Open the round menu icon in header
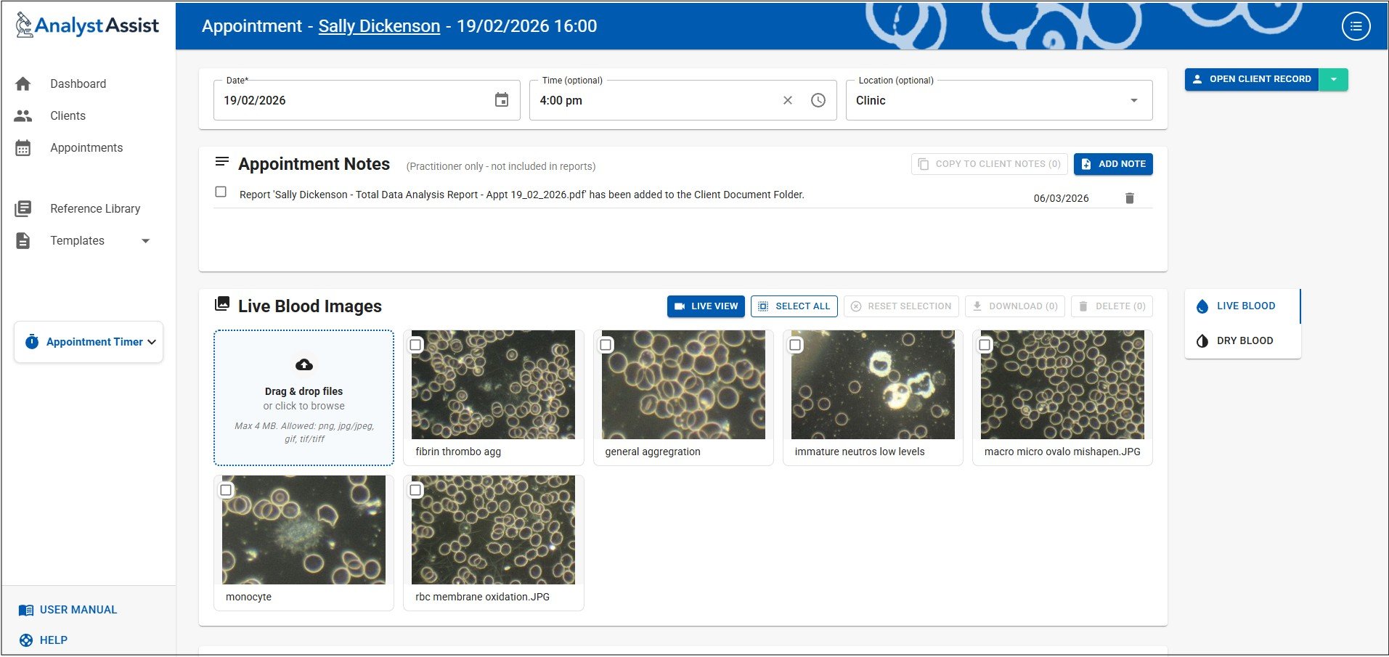 coord(1356,26)
